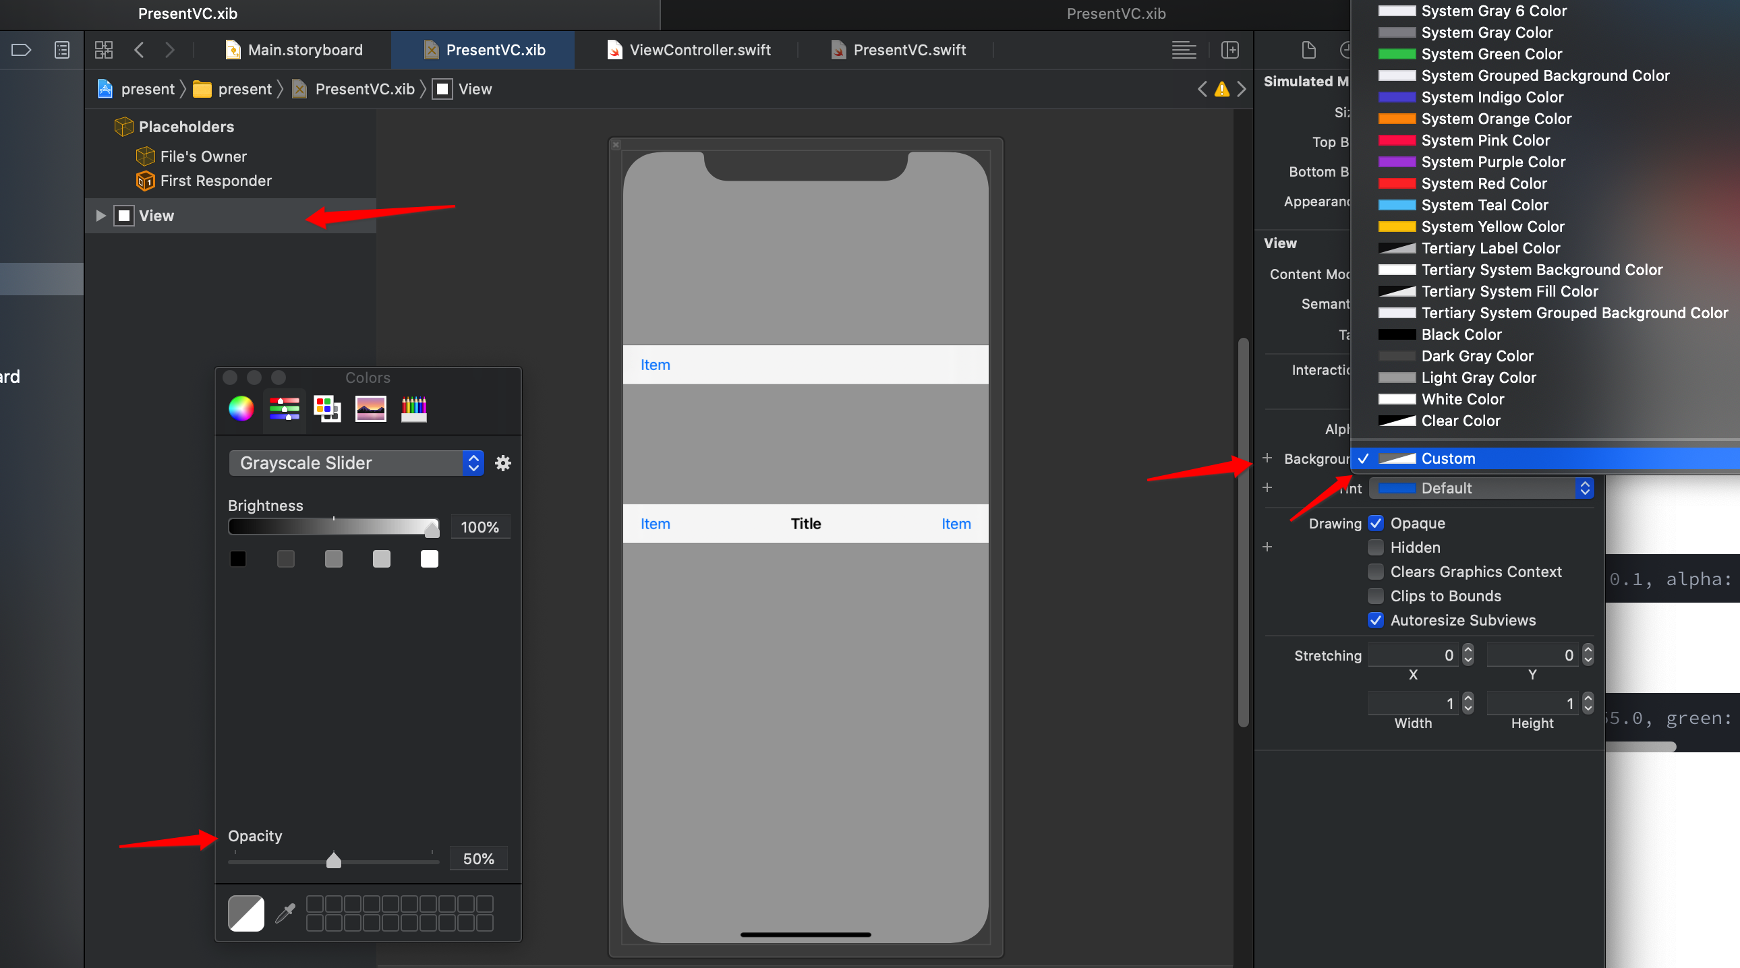Image resolution: width=1740 pixels, height=968 pixels.
Task: Open ViewController.swift tab
Action: tap(690, 50)
